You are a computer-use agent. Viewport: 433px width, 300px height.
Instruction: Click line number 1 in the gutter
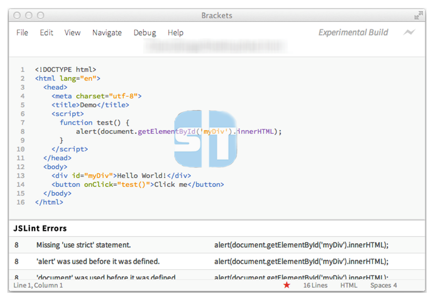(x=22, y=70)
